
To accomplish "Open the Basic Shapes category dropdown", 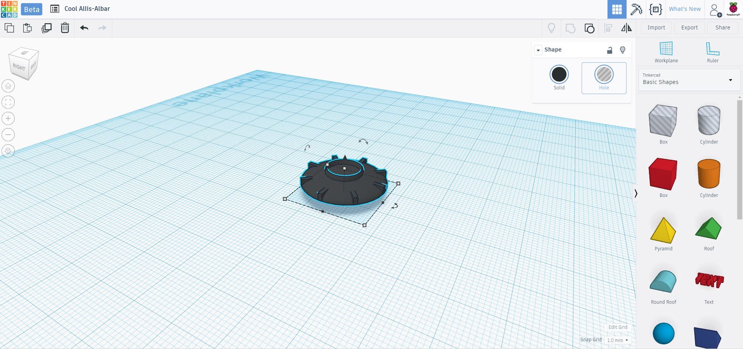I will [689, 79].
